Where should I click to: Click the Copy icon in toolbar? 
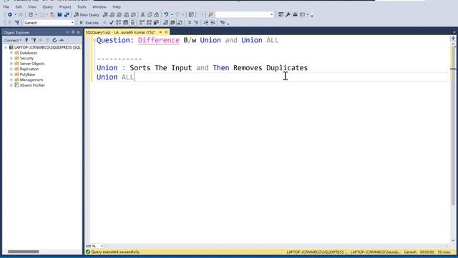point(150,14)
